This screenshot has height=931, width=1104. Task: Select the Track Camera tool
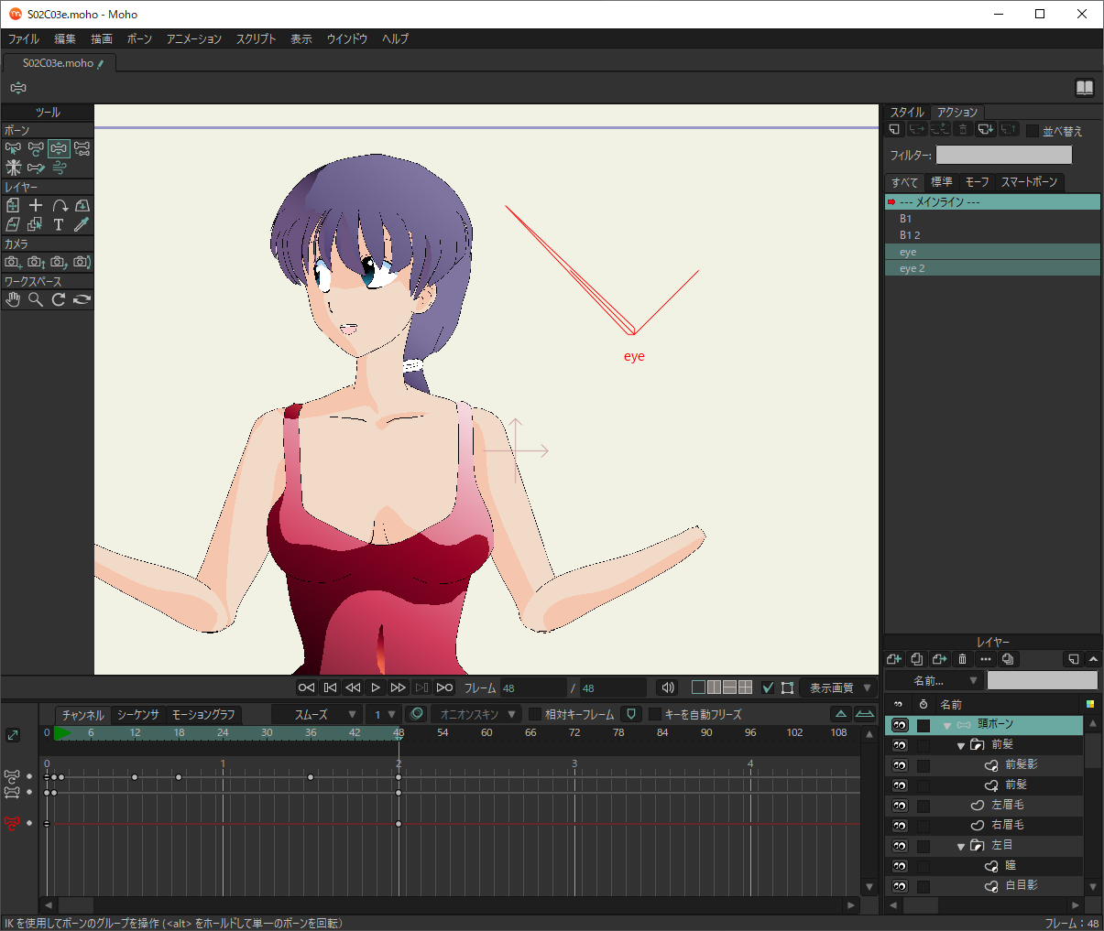tap(13, 262)
